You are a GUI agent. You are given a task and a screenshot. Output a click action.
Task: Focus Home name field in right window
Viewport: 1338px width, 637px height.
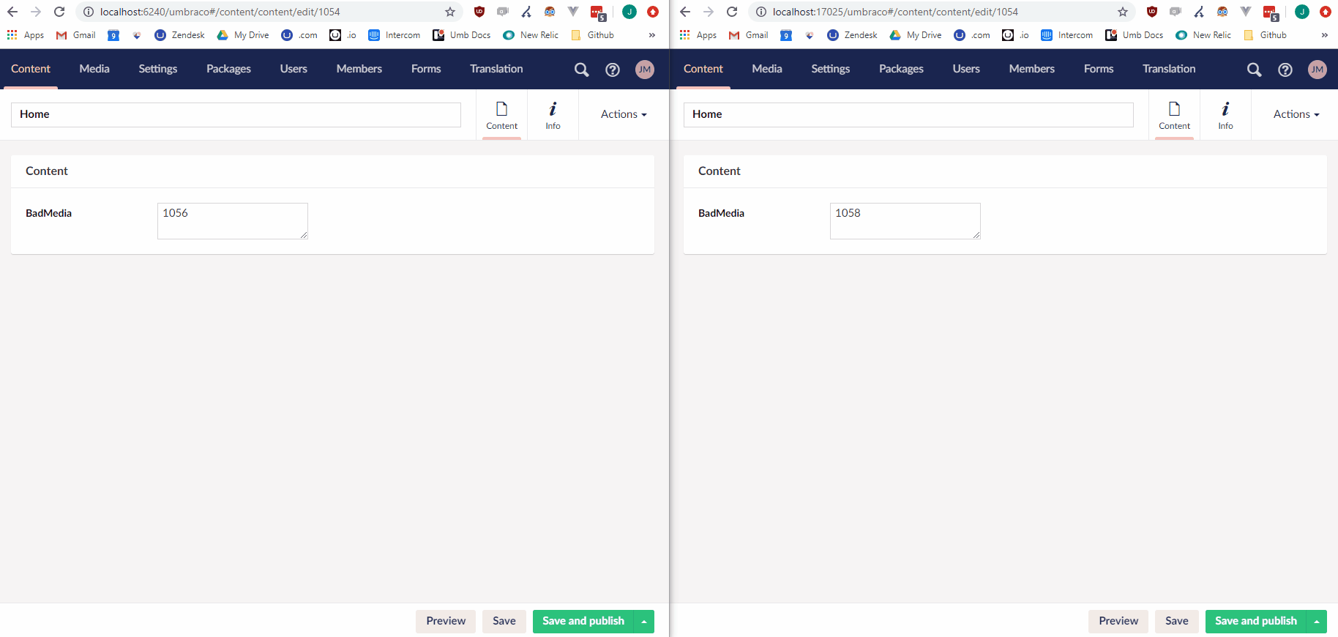coord(908,115)
